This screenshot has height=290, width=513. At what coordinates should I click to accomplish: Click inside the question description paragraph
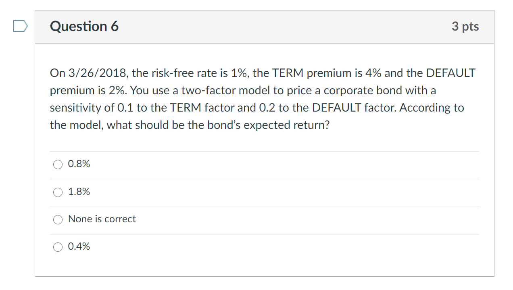coord(262,99)
